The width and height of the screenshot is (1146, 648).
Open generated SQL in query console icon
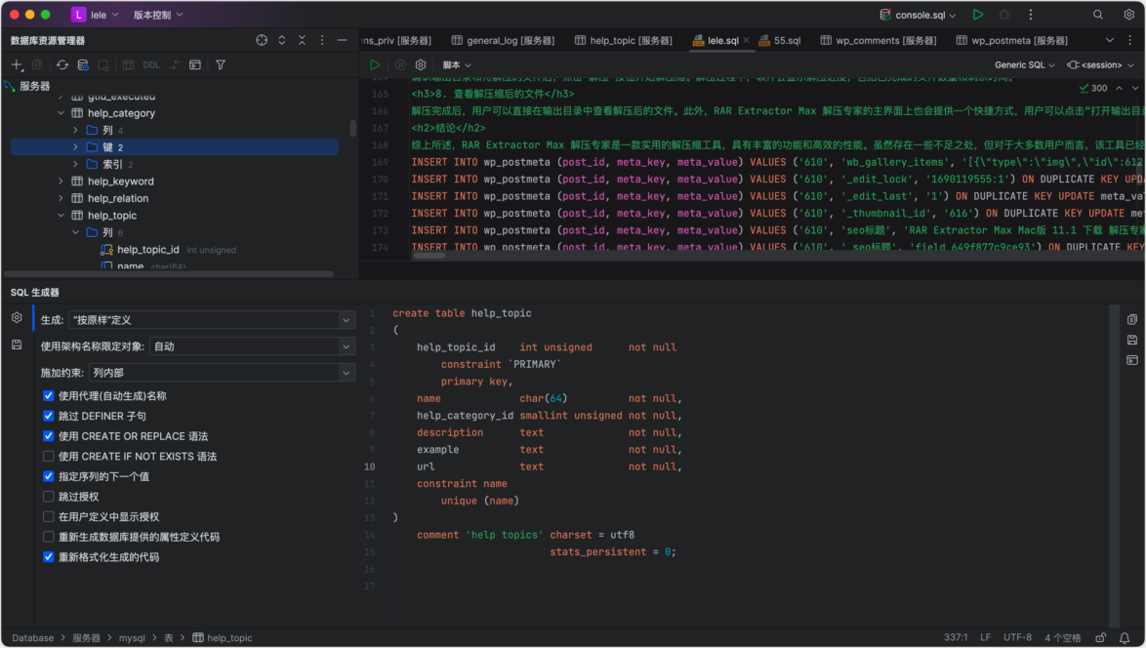tap(1132, 360)
